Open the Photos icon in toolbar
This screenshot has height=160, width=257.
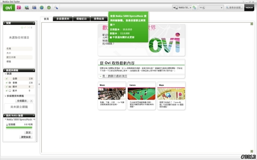pos(27,8)
